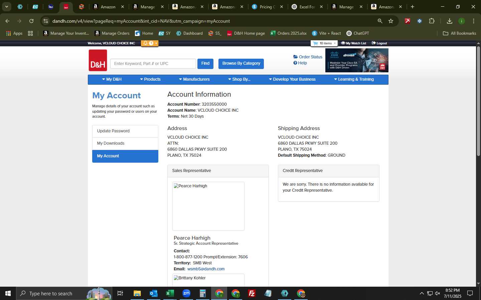Open ChatGPT bookmark

358,33
